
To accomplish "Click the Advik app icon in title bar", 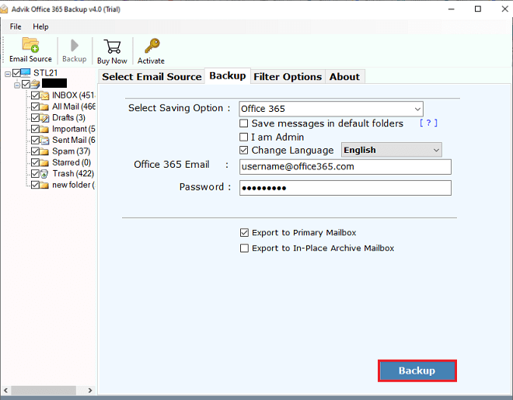I will [x=4, y=9].
